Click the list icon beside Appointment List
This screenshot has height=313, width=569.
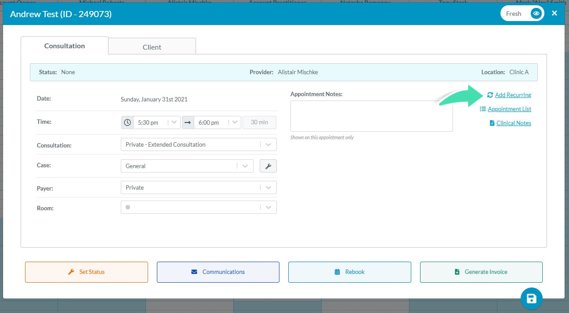[483, 109]
